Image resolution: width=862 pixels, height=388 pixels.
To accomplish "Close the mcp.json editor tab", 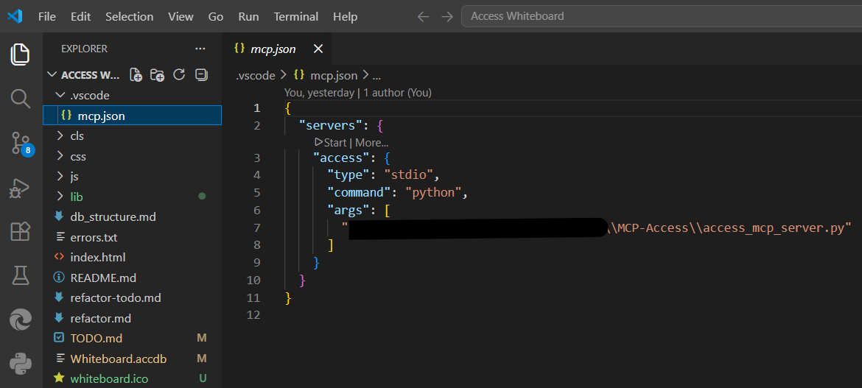I will 318,49.
